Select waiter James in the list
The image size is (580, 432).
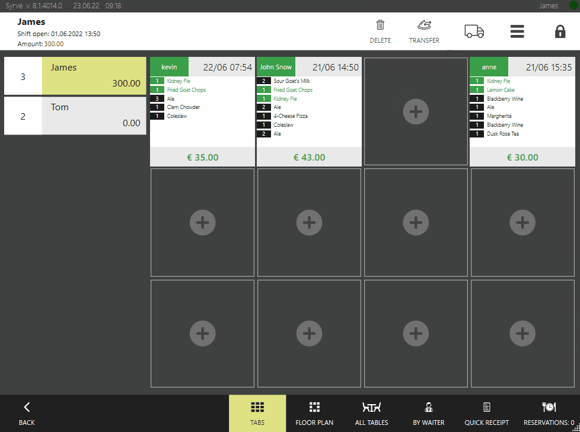point(94,76)
